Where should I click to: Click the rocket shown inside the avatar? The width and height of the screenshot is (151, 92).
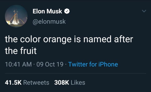pyautogui.click(x=15, y=17)
